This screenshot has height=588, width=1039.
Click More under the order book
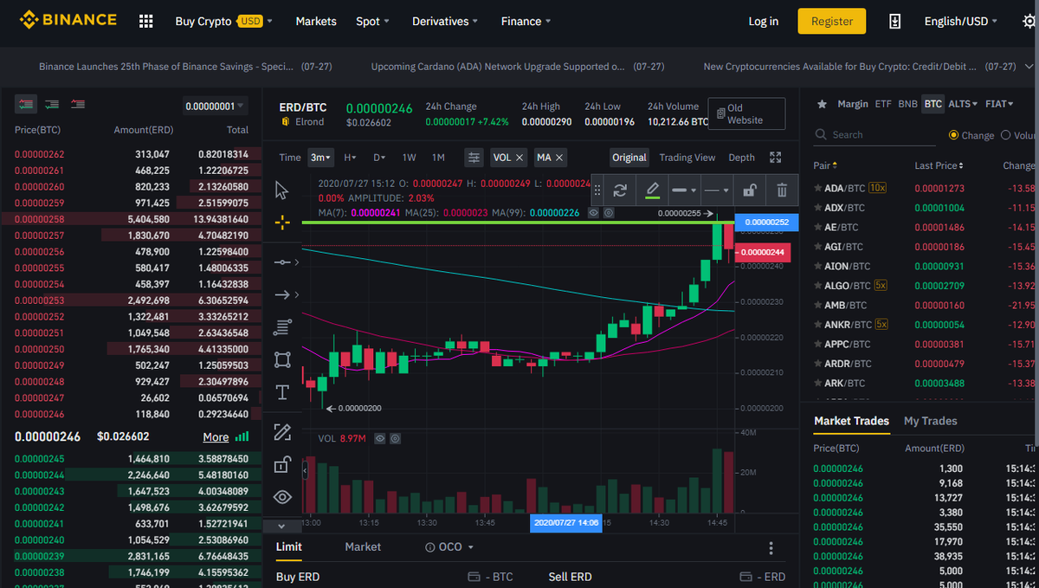click(x=216, y=437)
